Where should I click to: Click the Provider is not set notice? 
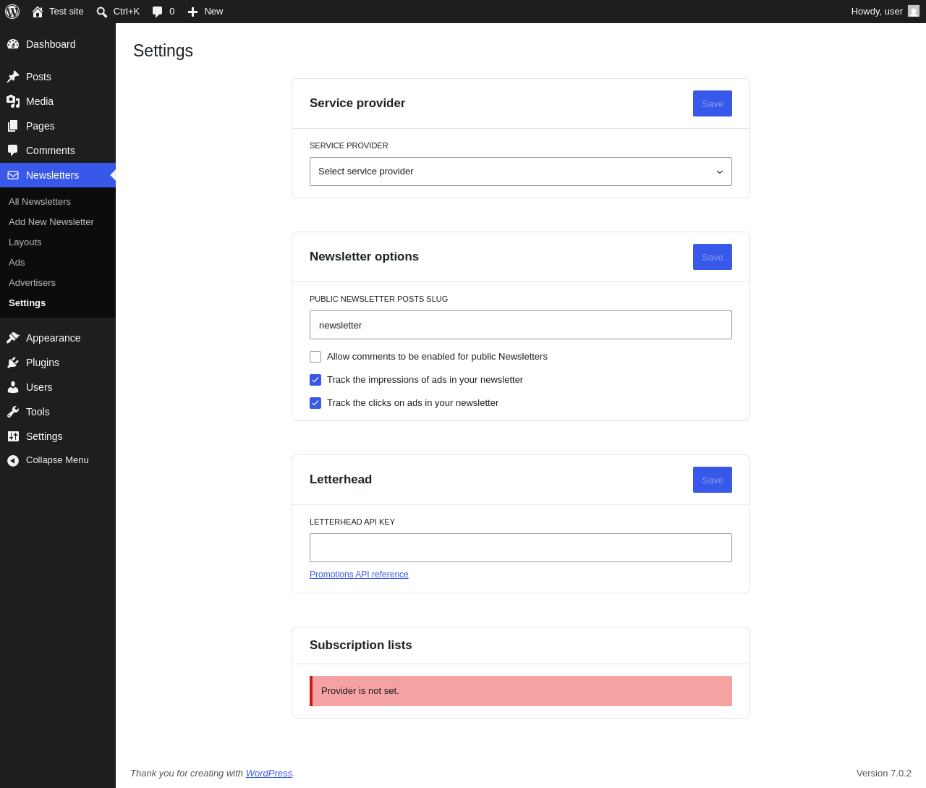pyautogui.click(x=521, y=691)
